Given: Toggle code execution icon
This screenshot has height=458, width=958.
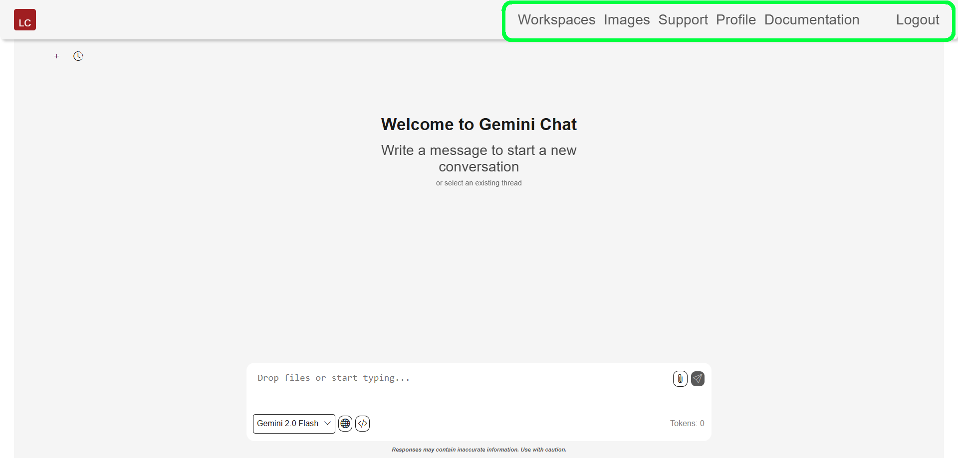Looking at the screenshot, I should 363,424.
